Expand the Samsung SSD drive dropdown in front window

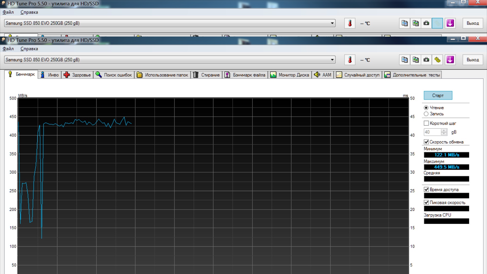332,60
